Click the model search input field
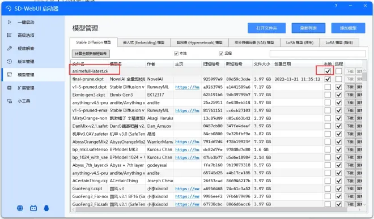 click(318, 54)
